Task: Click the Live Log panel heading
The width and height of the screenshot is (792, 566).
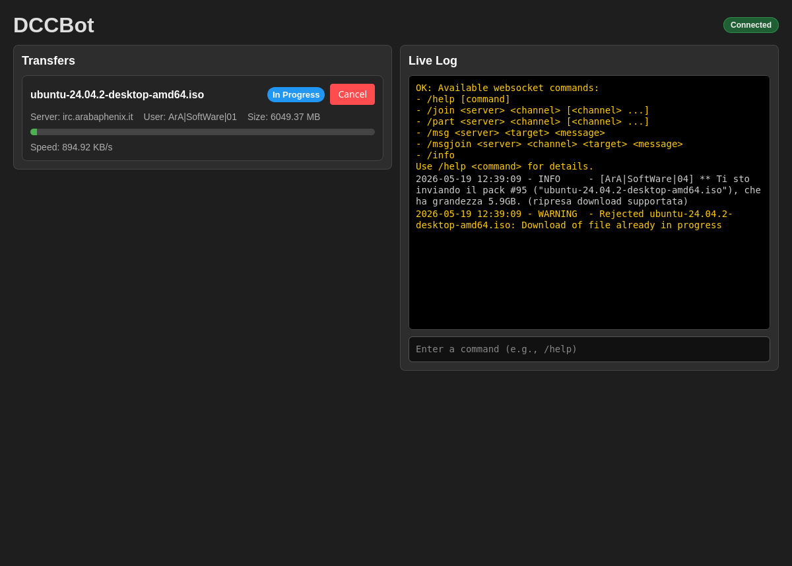Action: point(433,61)
